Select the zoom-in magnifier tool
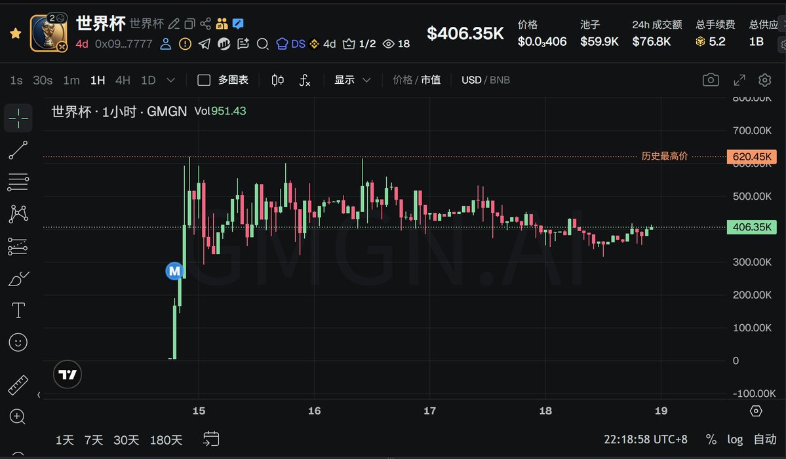 (x=18, y=416)
